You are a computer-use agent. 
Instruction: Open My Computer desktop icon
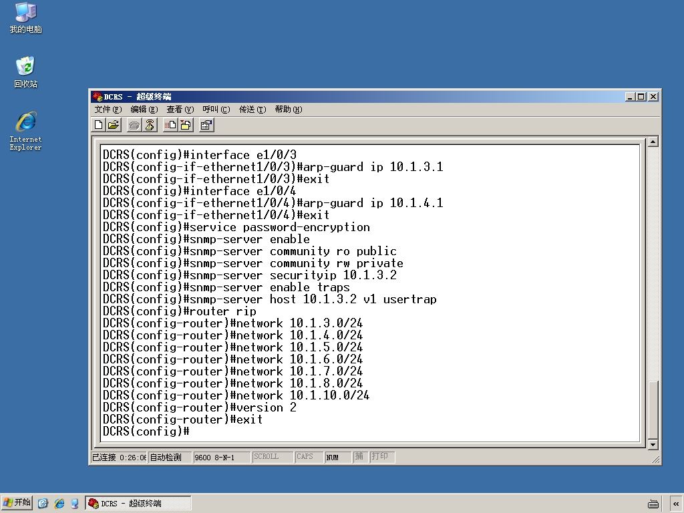(x=26, y=18)
